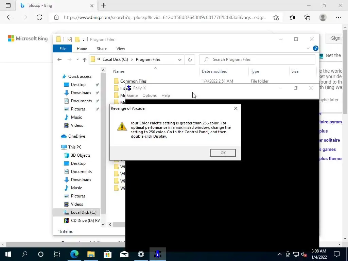The height and width of the screenshot is (261, 348).
Task: Open Windows Start menu
Action: pyautogui.click(x=8, y=254)
